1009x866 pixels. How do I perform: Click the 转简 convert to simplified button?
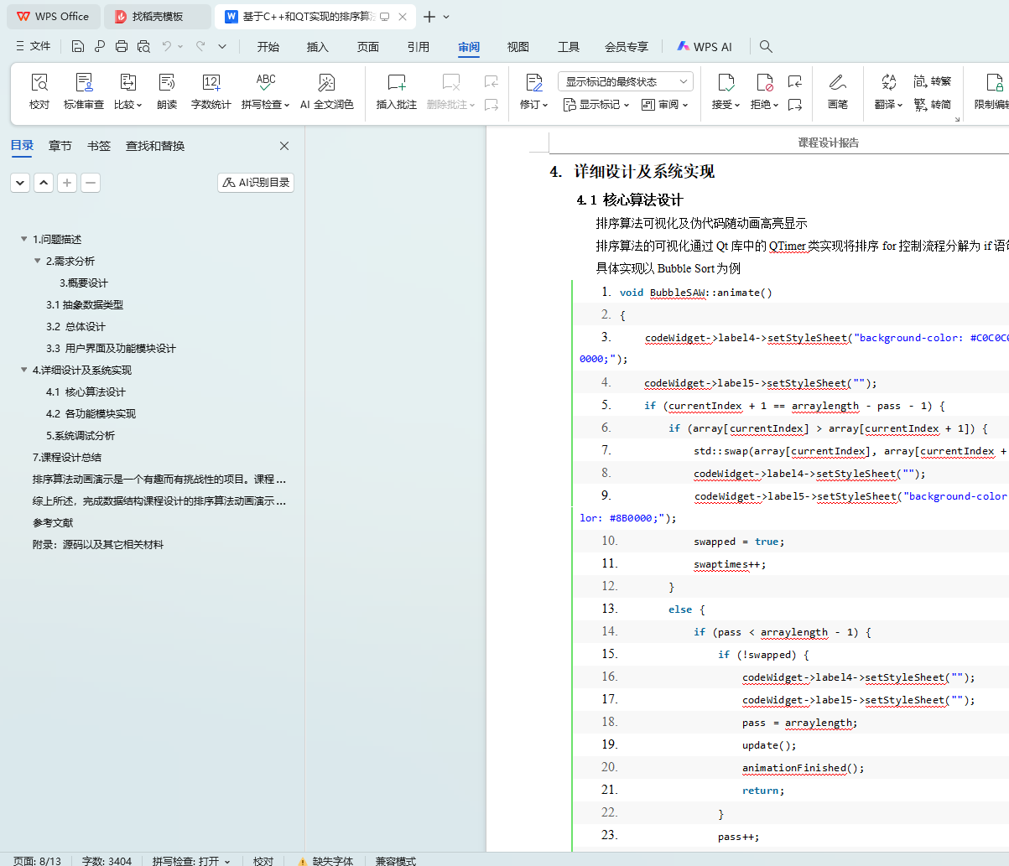[x=932, y=104]
